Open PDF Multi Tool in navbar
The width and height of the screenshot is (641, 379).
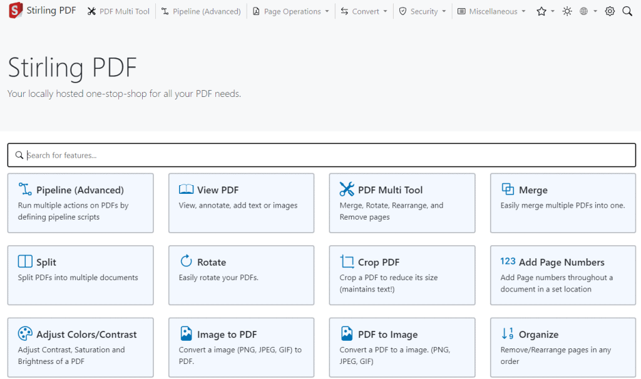point(118,11)
